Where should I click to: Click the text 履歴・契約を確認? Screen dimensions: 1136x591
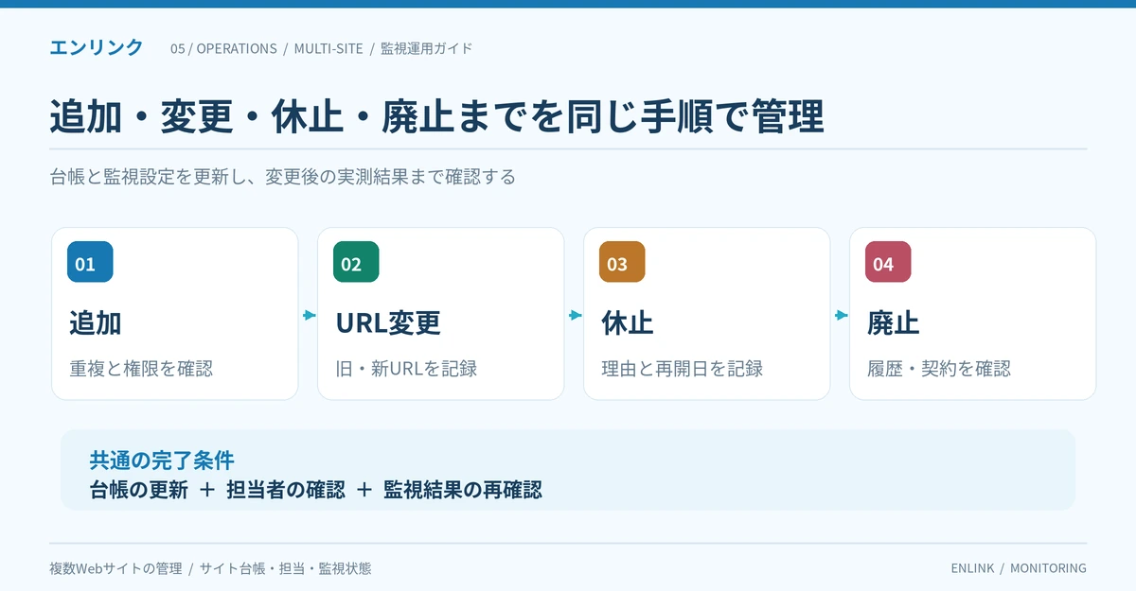click(x=939, y=369)
